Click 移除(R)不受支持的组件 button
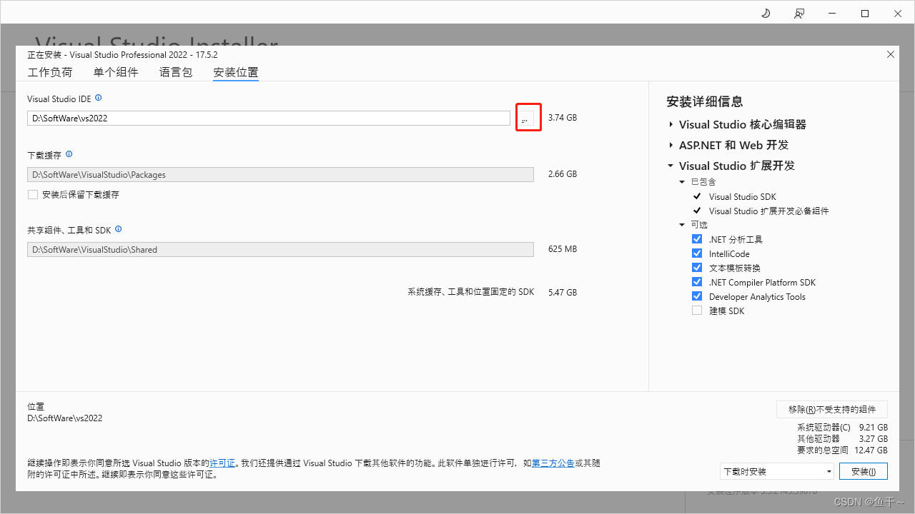This screenshot has width=915, height=514. point(832,409)
